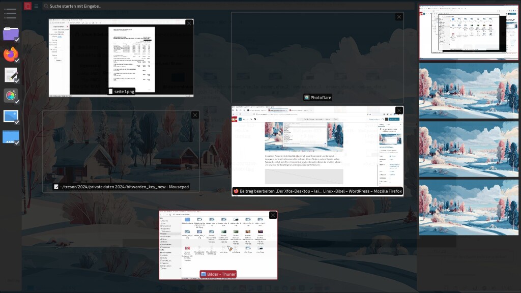Switch to the first workspace showing open windows
The image size is (521, 293).
(x=469, y=33)
